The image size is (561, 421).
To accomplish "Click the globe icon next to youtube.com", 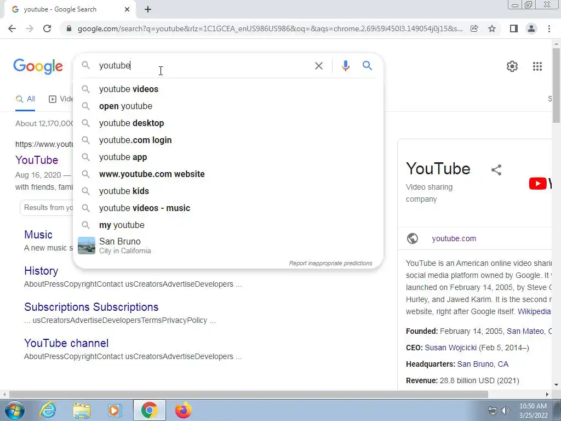I will pos(412,238).
